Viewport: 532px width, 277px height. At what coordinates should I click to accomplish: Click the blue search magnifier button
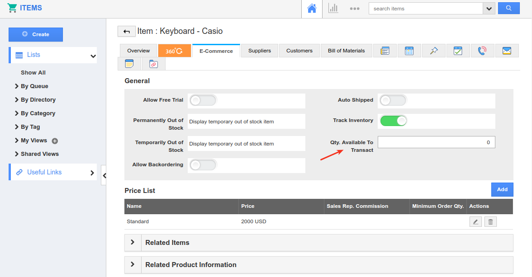click(x=508, y=8)
